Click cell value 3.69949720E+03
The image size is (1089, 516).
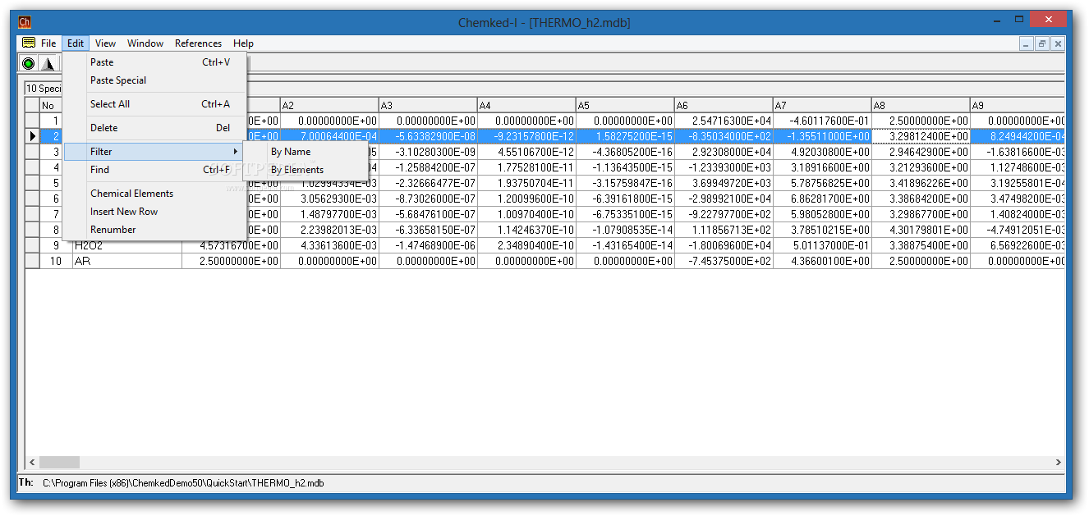pos(724,183)
